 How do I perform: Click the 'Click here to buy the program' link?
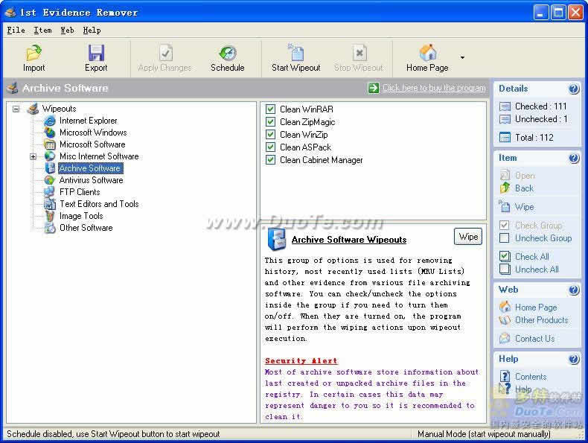click(434, 88)
